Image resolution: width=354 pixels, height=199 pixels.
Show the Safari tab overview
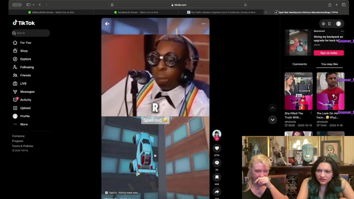pos(344,5)
